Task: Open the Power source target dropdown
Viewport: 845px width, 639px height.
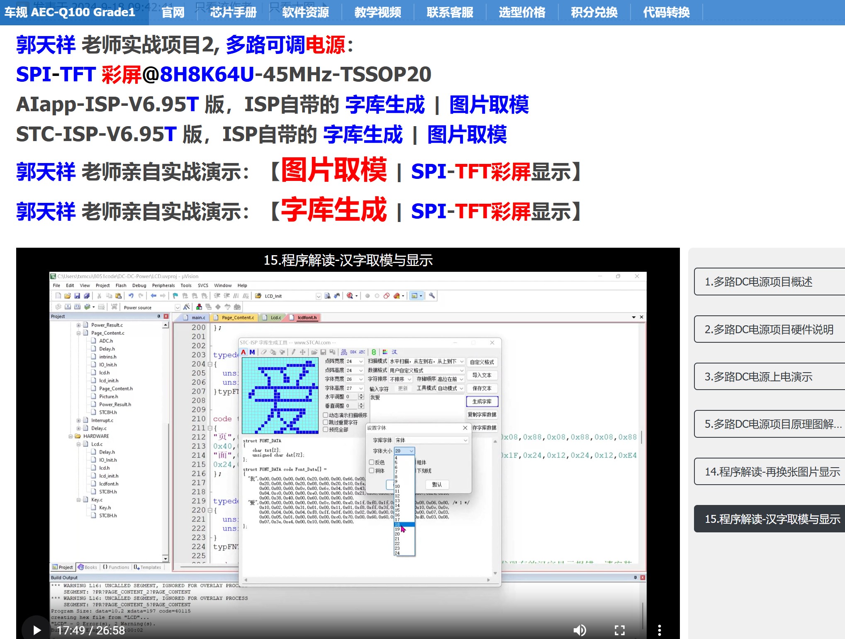Action: tap(151, 307)
